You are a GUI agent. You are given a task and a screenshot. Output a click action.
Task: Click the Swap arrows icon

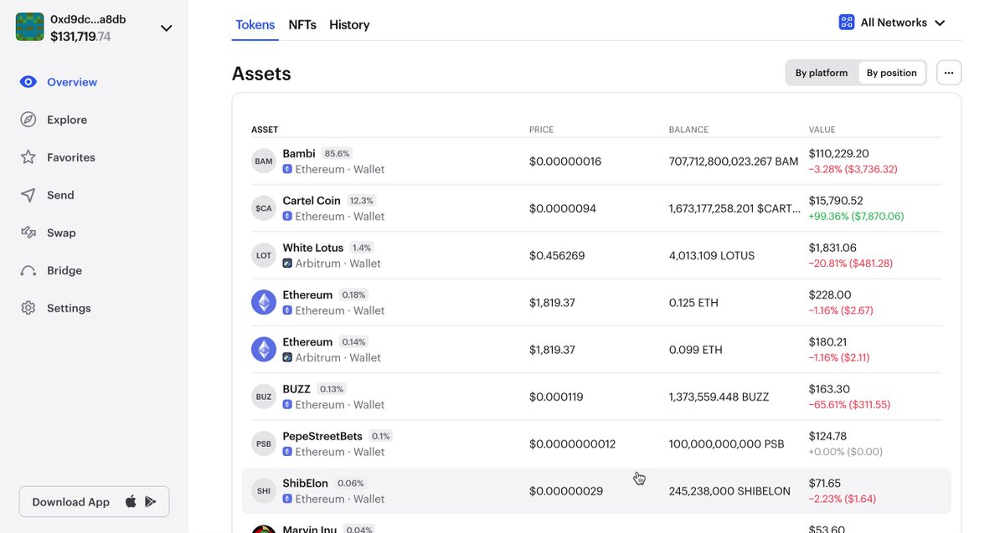28,233
